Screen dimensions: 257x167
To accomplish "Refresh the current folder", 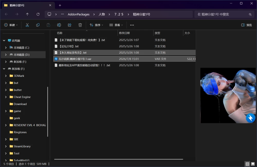I will click(x=38, y=14).
